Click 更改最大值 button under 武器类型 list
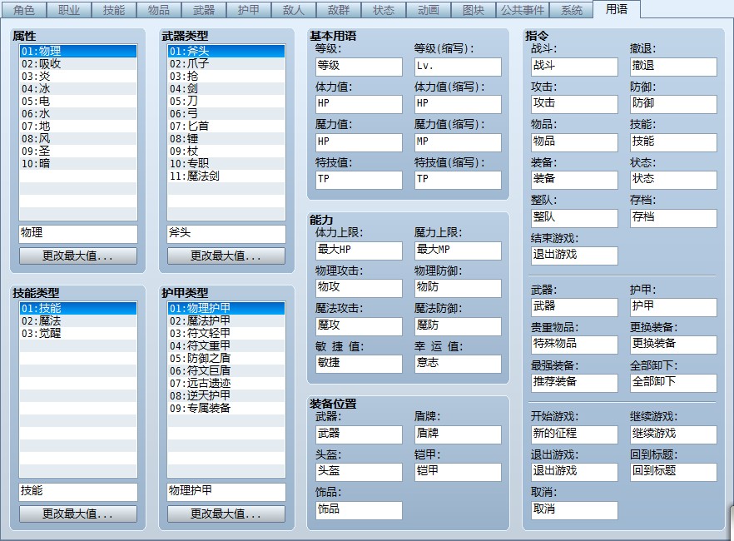 pyautogui.click(x=226, y=256)
